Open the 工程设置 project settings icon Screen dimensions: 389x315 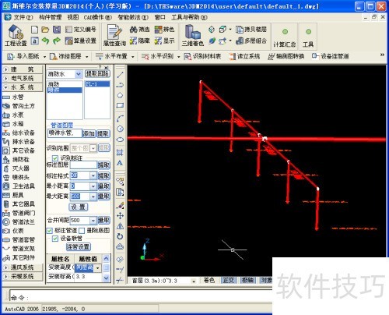(x=16, y=36)
